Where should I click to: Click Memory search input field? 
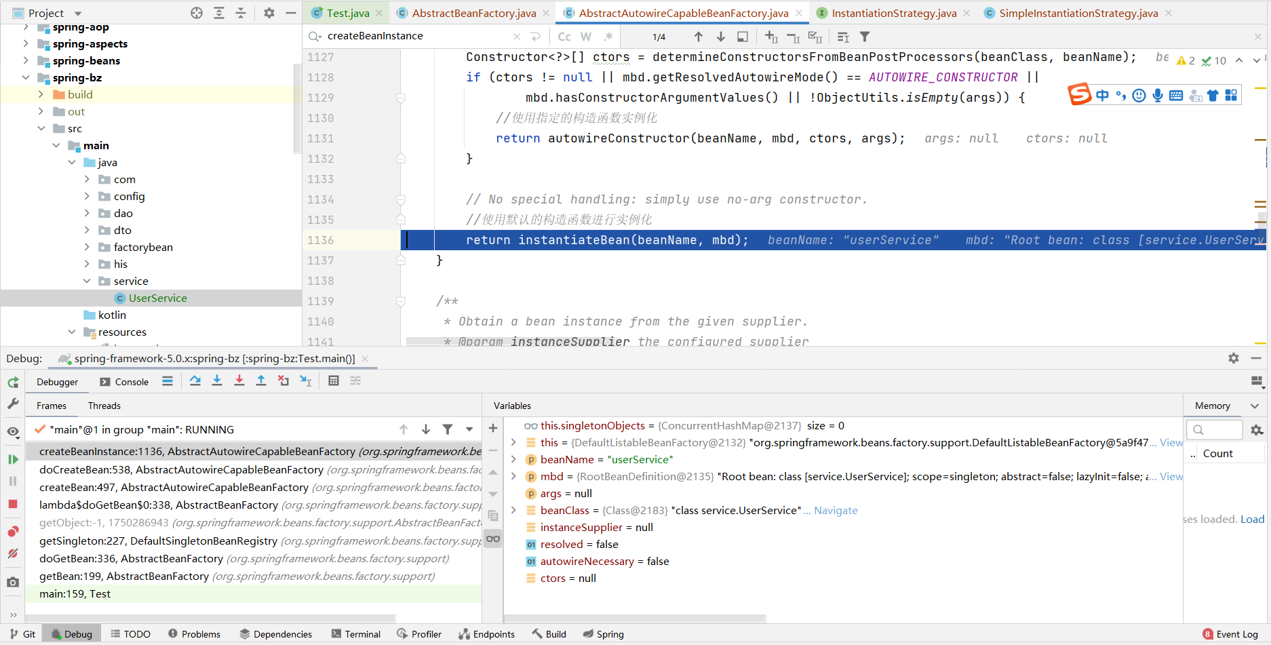coord(1215,429)
